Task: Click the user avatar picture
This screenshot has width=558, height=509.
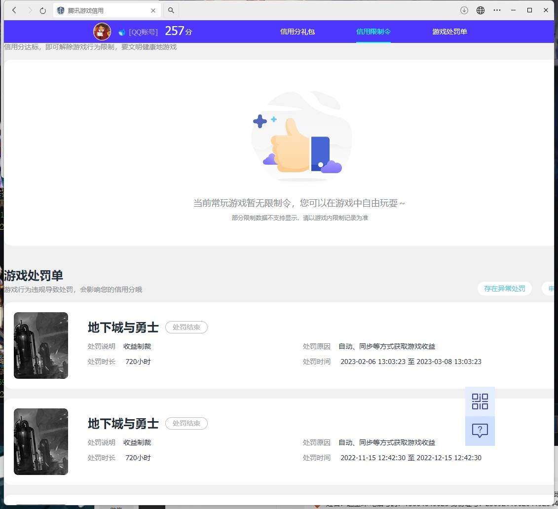Action: pos(102,32)
